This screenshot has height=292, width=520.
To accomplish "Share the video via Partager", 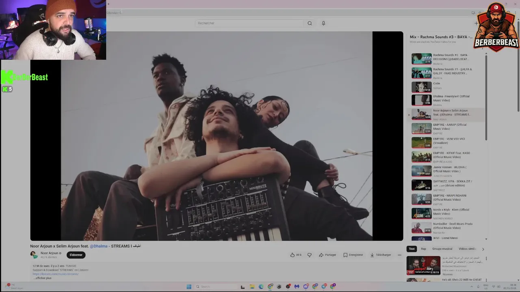I will [327, 255].
